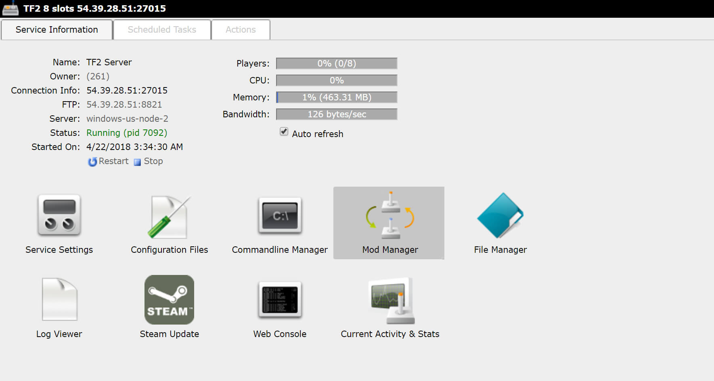The height and width of the screenshot is (381, 714).
Task: Click the Steam Update label text
Action: click(x=170, y=334)
